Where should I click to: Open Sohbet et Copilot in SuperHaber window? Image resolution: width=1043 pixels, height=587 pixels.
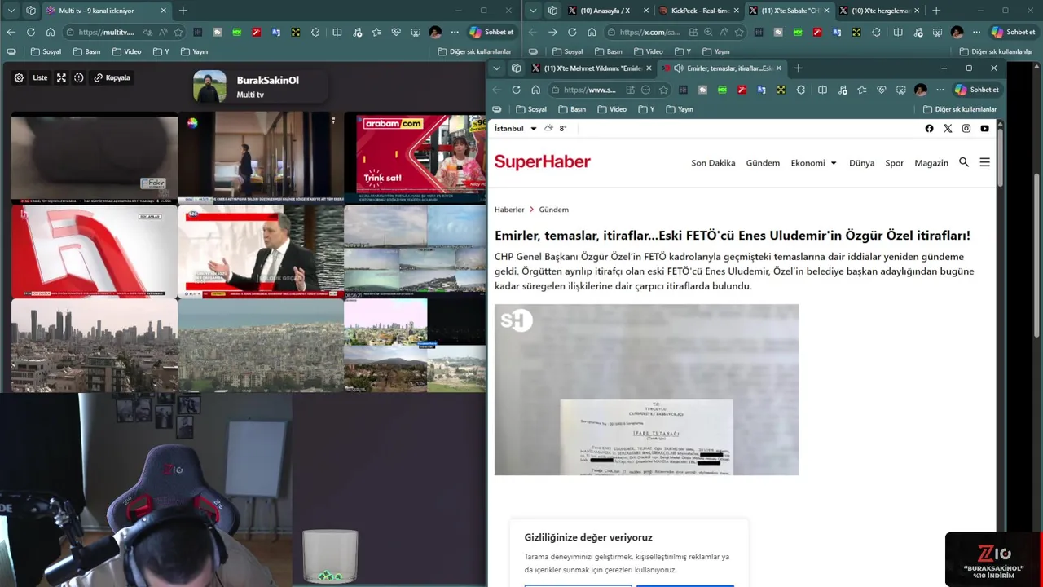click(x=976, y=90)
